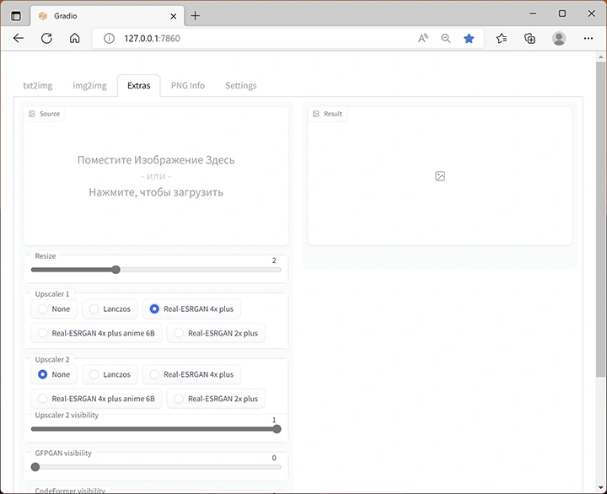
Task: Choose Real-ESRGAN 2x plus for Upscaler 1
Action: pyautogui.click(x=216, y=333)
